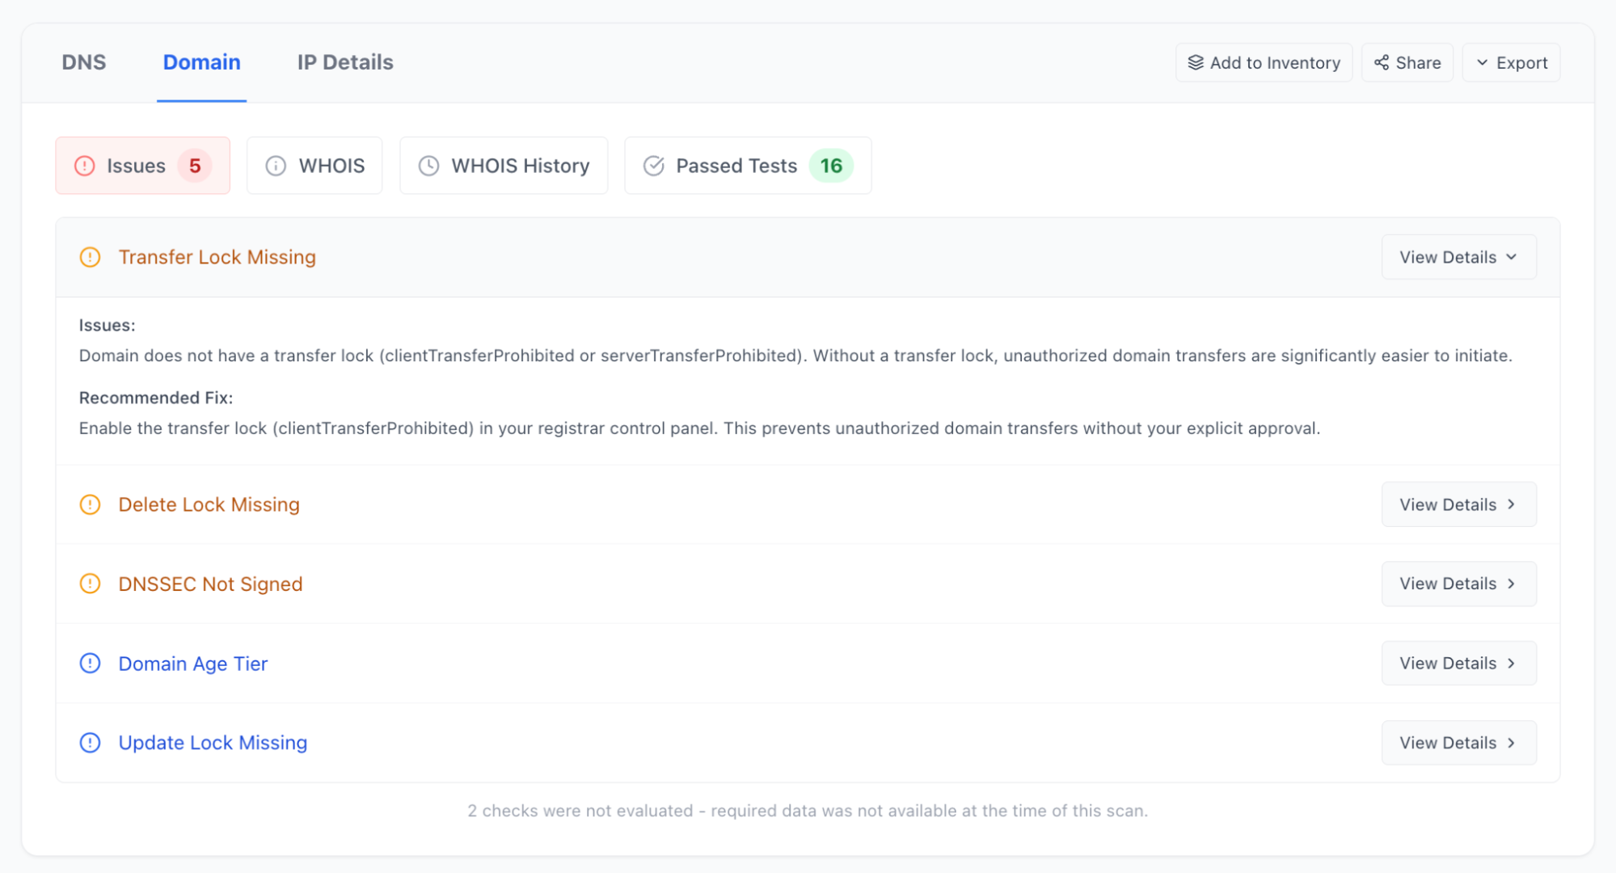Open the WHOIS sub-tab
1616x873 pixels.
314,166
